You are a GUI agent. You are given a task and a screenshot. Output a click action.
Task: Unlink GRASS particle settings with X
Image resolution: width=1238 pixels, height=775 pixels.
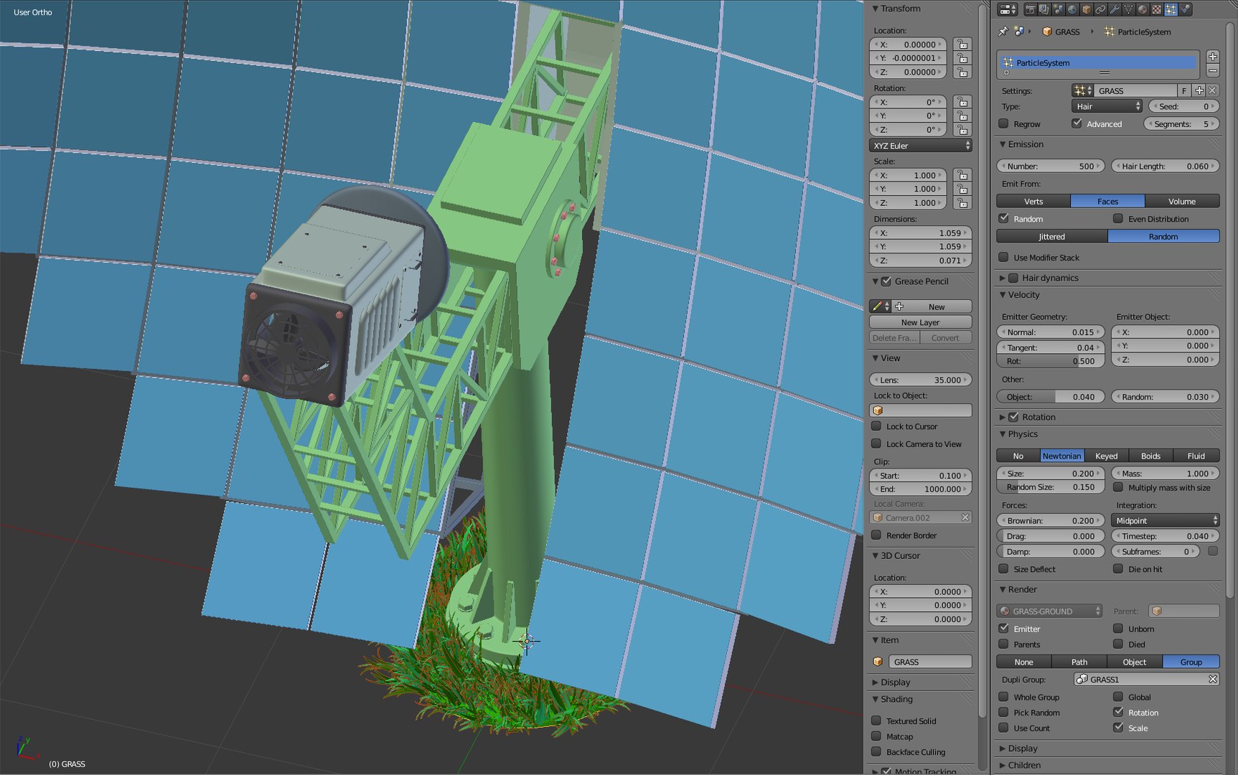point(1213,90)
